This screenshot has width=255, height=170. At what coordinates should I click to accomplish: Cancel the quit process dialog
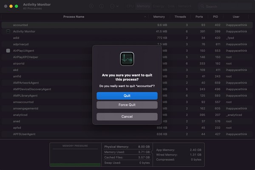127,116
